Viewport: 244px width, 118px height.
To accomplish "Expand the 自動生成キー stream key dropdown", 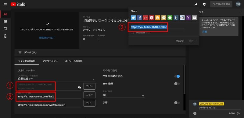I will (x=56, y=79).
